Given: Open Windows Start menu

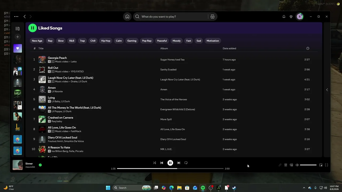Looking at the screenshot, I should [108, 188].
